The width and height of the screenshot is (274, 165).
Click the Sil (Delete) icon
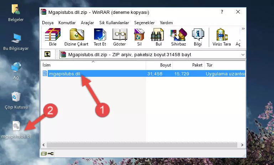(x=139, y=37)
